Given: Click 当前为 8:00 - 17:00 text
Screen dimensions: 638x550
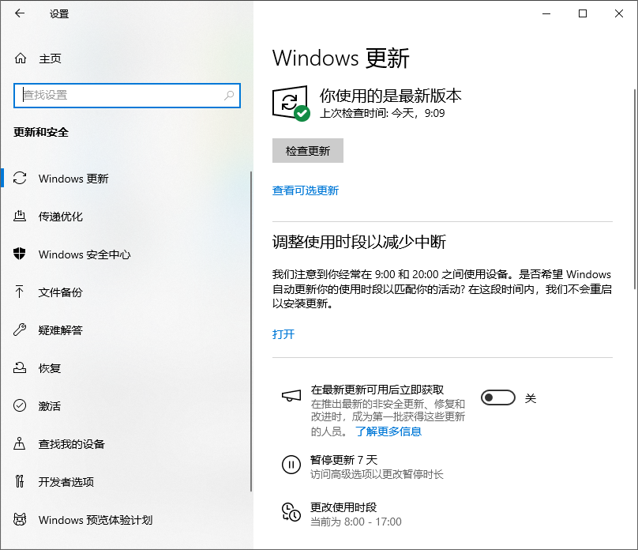Looking at the screenshot, I should tap(356, 522).
